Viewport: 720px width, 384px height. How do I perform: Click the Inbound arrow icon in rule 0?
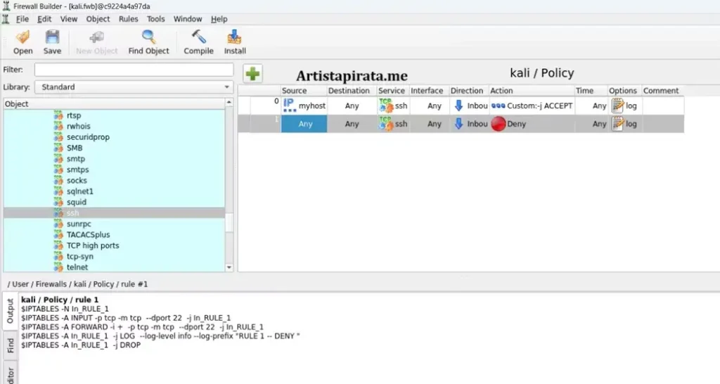pyautogui.click(x=458, y=105)
